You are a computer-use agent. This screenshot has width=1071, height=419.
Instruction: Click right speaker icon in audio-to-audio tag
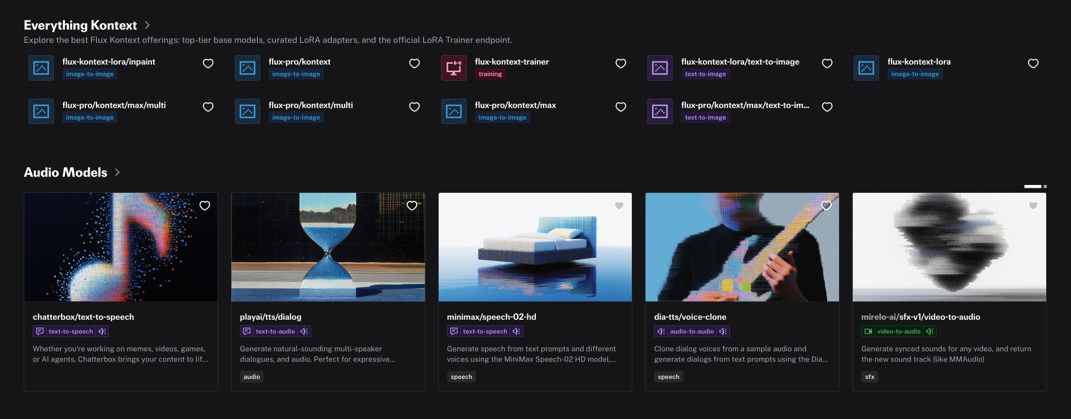tap(723, 332)
